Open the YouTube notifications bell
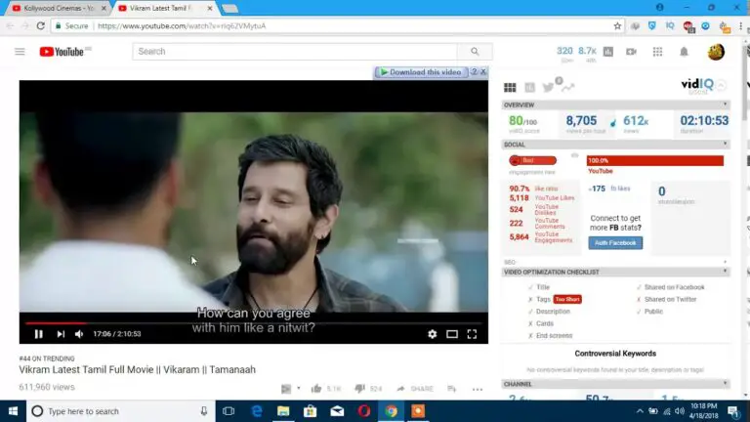 click(684, 52)
